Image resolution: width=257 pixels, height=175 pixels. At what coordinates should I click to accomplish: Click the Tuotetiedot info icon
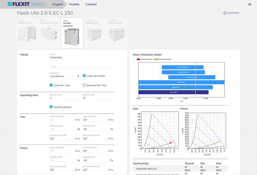point(225,13)
